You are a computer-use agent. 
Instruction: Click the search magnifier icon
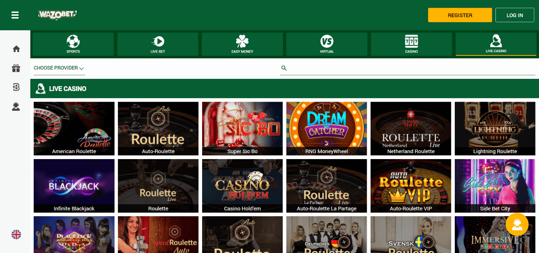point(284,68)
